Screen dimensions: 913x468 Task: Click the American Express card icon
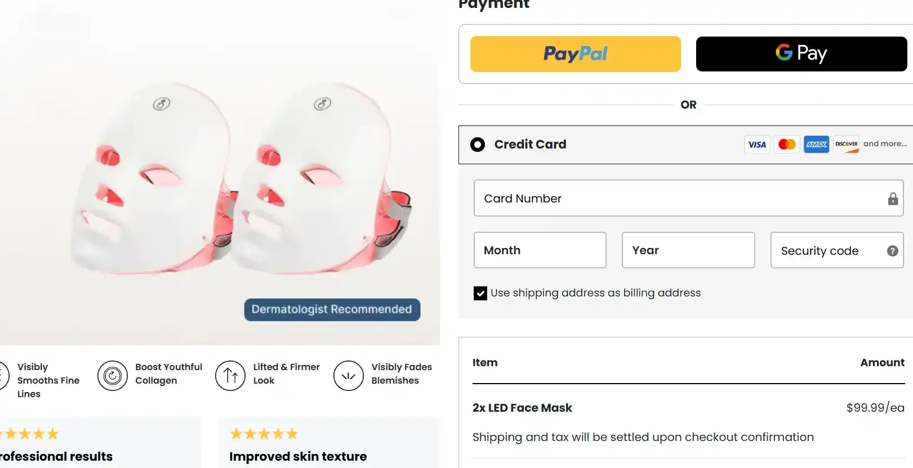[816, 144]
